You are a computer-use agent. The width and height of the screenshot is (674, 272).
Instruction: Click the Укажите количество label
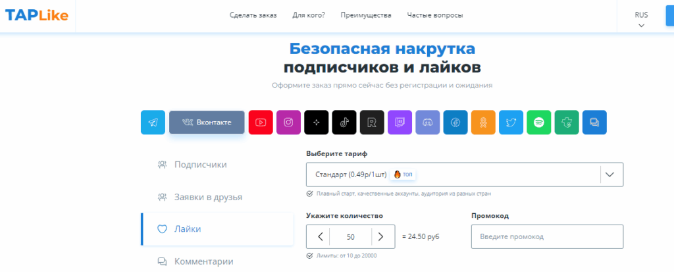(345, 215)
